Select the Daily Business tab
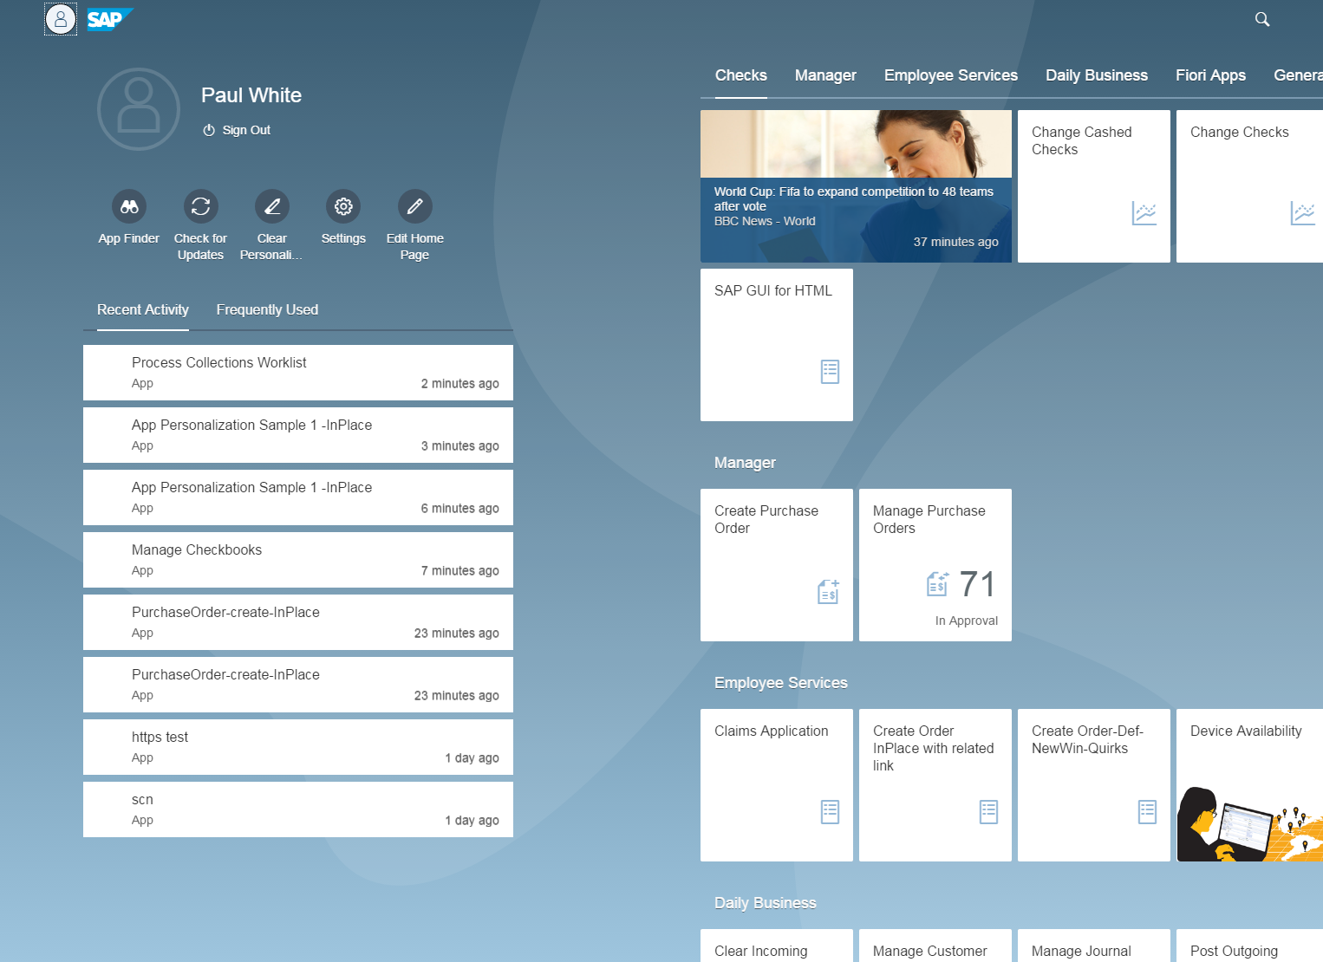The width and height of the screenshot is (1323, 962). coord(1096,75)
